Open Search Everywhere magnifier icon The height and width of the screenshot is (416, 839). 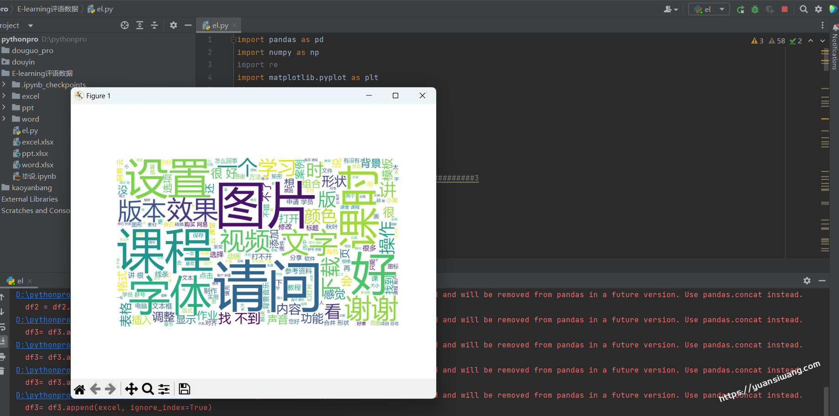[804, 9]
